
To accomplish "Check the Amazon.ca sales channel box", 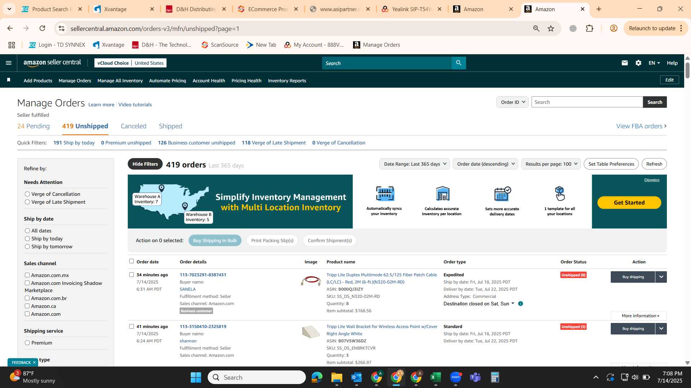I will 27,306.
